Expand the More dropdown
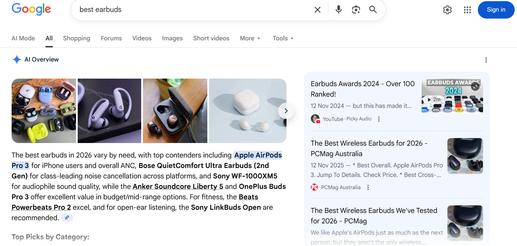Image resolution: width=517 pixels, height=246 pixels. 250,38
